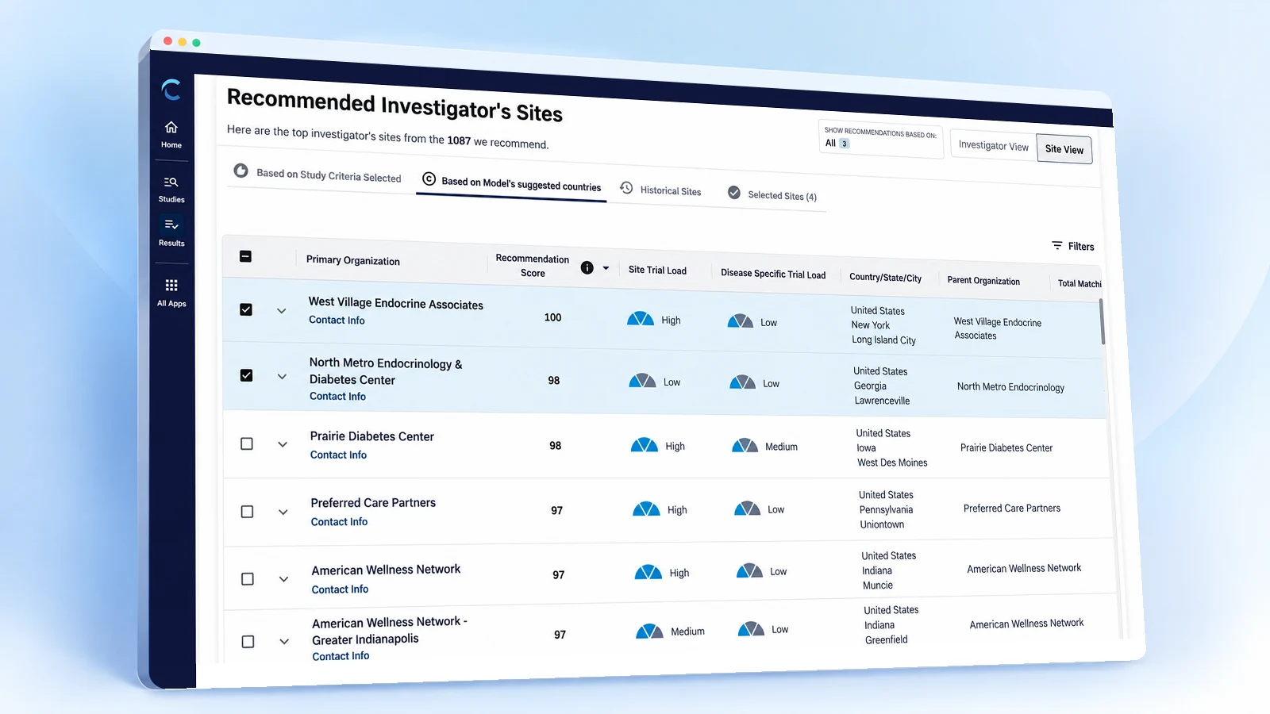Go to Home in sidebar
Viewport: 1270px width, 714px height.
click(171, 134)
